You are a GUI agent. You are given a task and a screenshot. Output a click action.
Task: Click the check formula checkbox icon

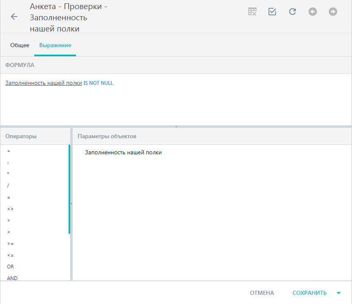tap(272, 12)
